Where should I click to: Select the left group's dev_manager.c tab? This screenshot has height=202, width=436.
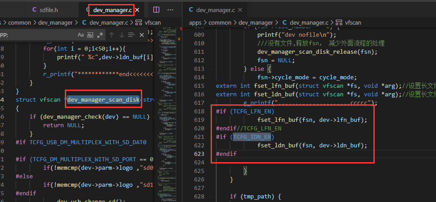coord(112,10)
